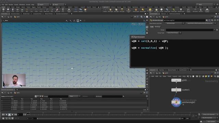Select the Box shelf tool
Screen dimensions: 219x123
pyautogui.click(x=3, y=10)
